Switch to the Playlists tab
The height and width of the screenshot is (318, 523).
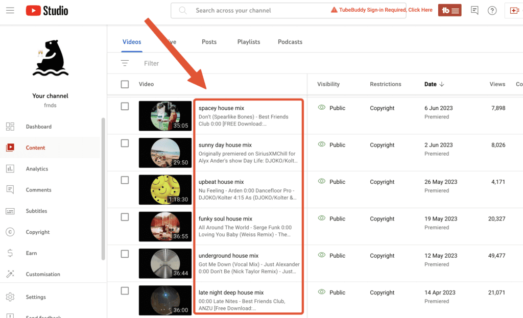pyautogui.click(x=249, y=42)
